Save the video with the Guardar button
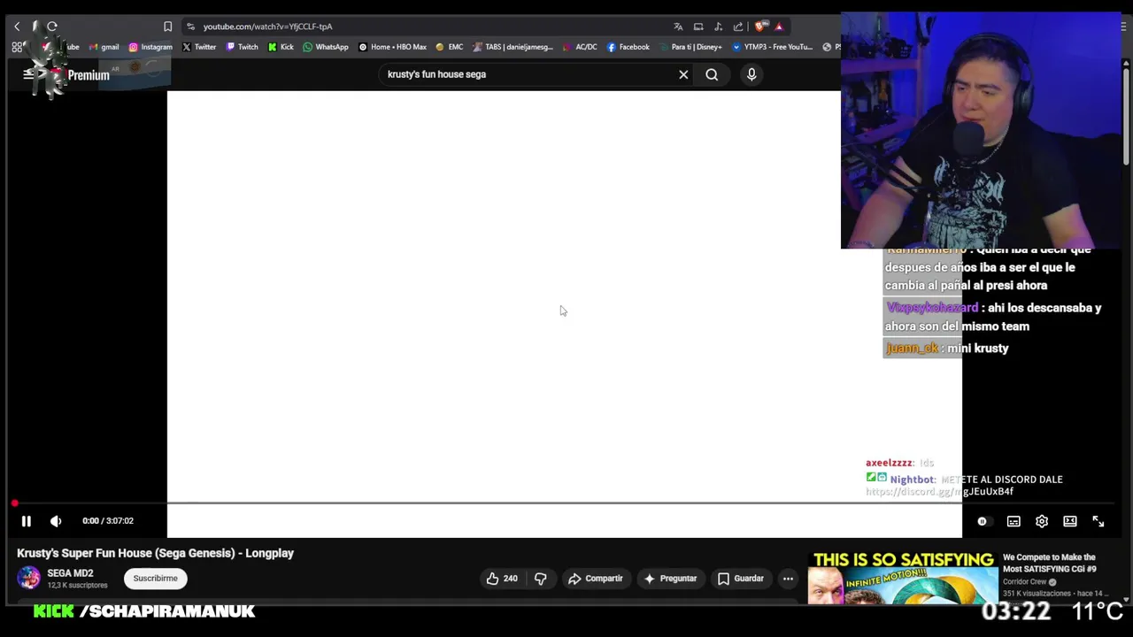Image resolution: width=1133 pixels, height=637 pixels. (740, 579)
